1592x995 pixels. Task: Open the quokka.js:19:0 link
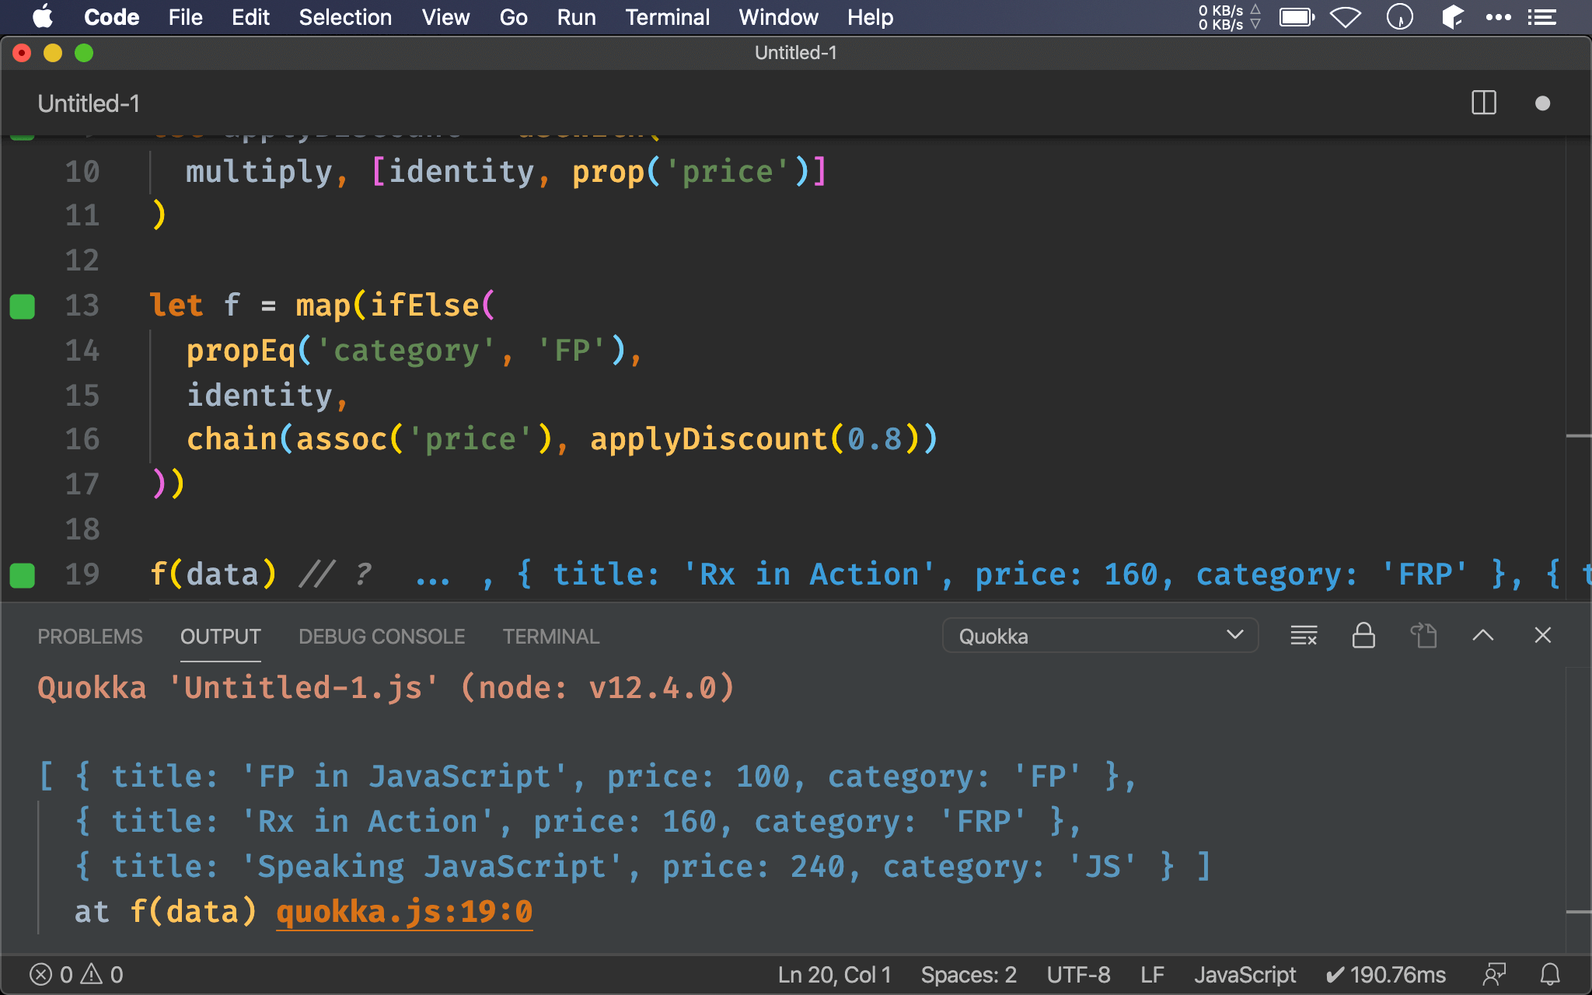click(404, 911)
